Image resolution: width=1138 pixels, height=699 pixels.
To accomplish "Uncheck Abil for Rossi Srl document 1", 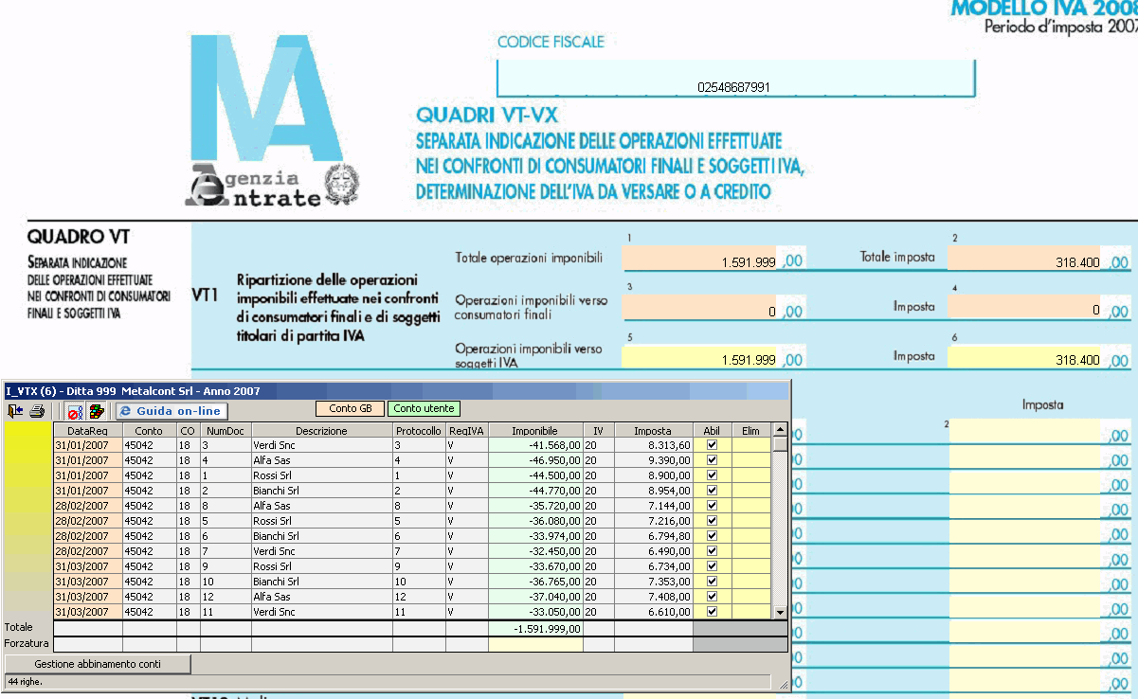I will (x=713, y=475).
